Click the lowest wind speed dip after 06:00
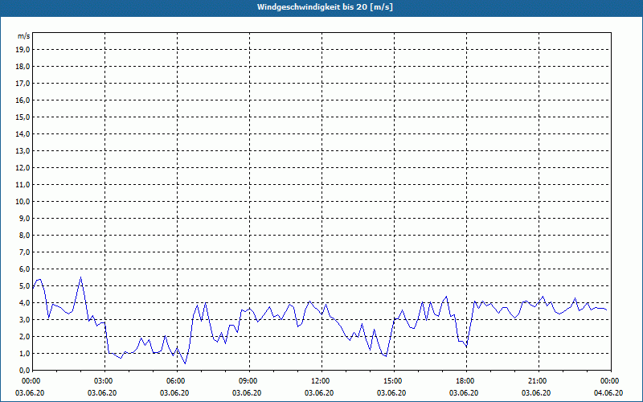The image size is (643, 402). click(185, 363)
